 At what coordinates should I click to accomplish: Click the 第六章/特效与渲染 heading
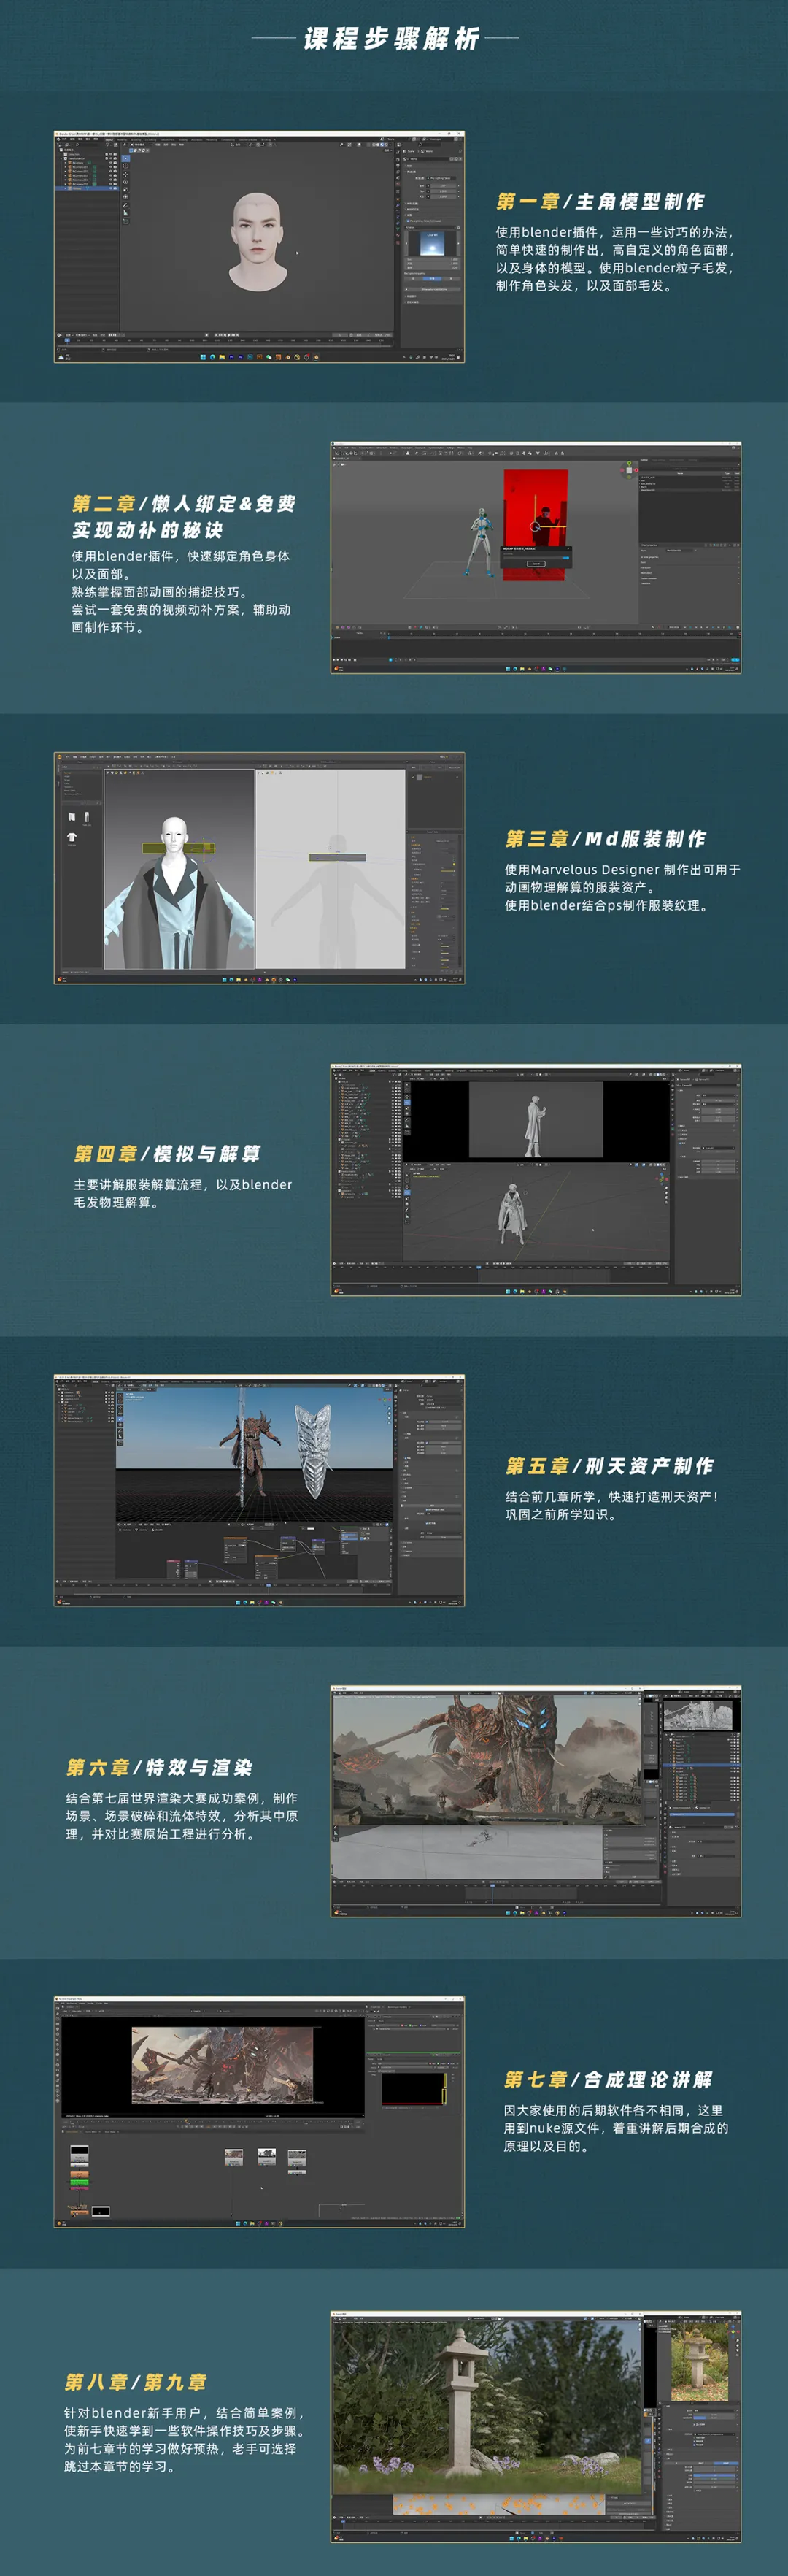pyautogui.click(x=159, y=1767)
